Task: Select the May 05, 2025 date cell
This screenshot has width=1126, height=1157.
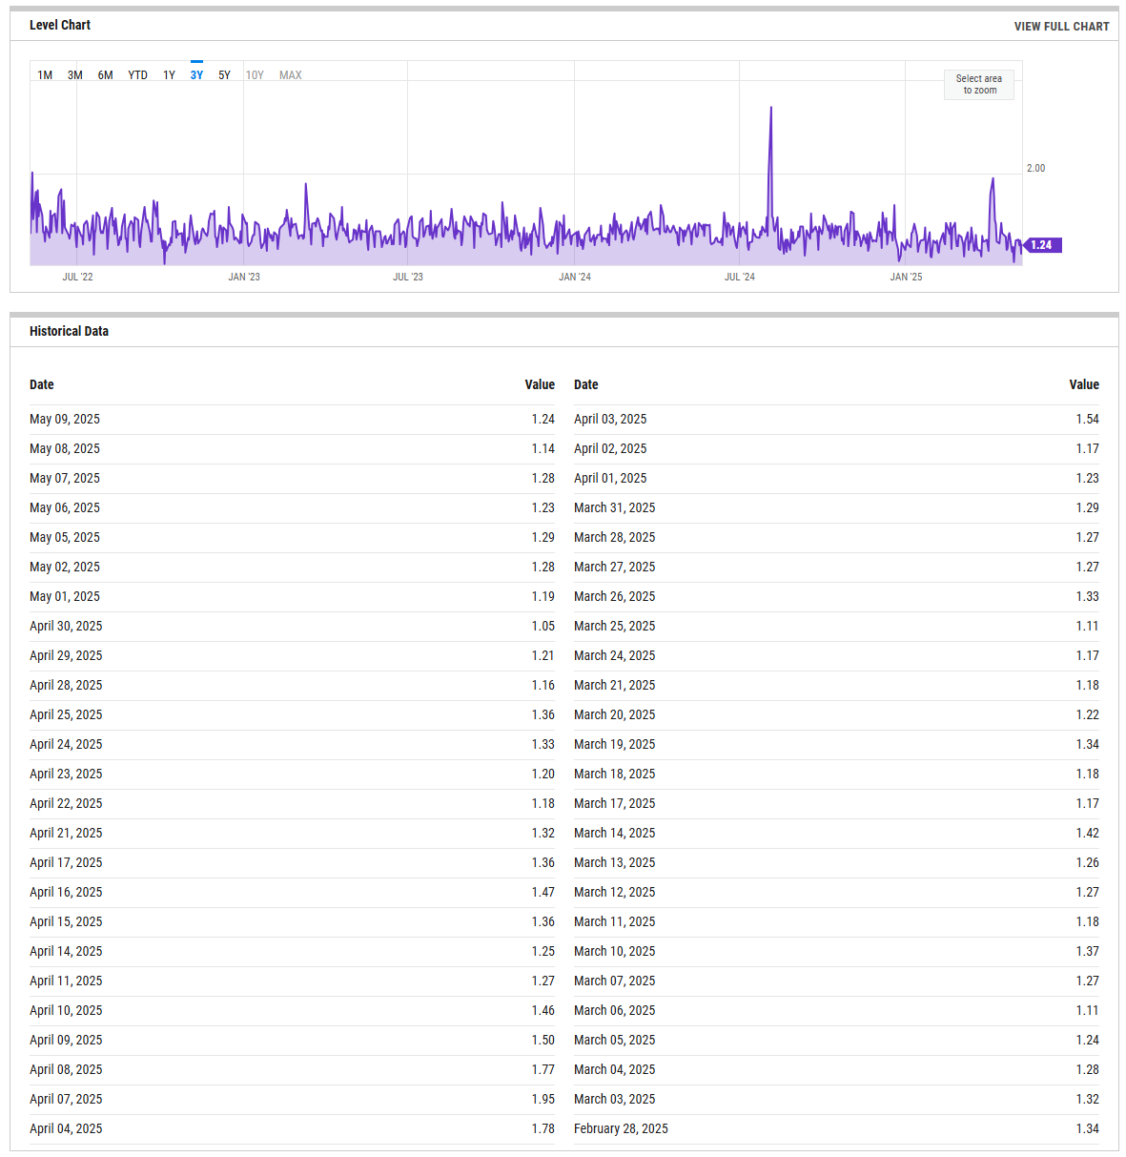Action: click(x=65, y=537)
